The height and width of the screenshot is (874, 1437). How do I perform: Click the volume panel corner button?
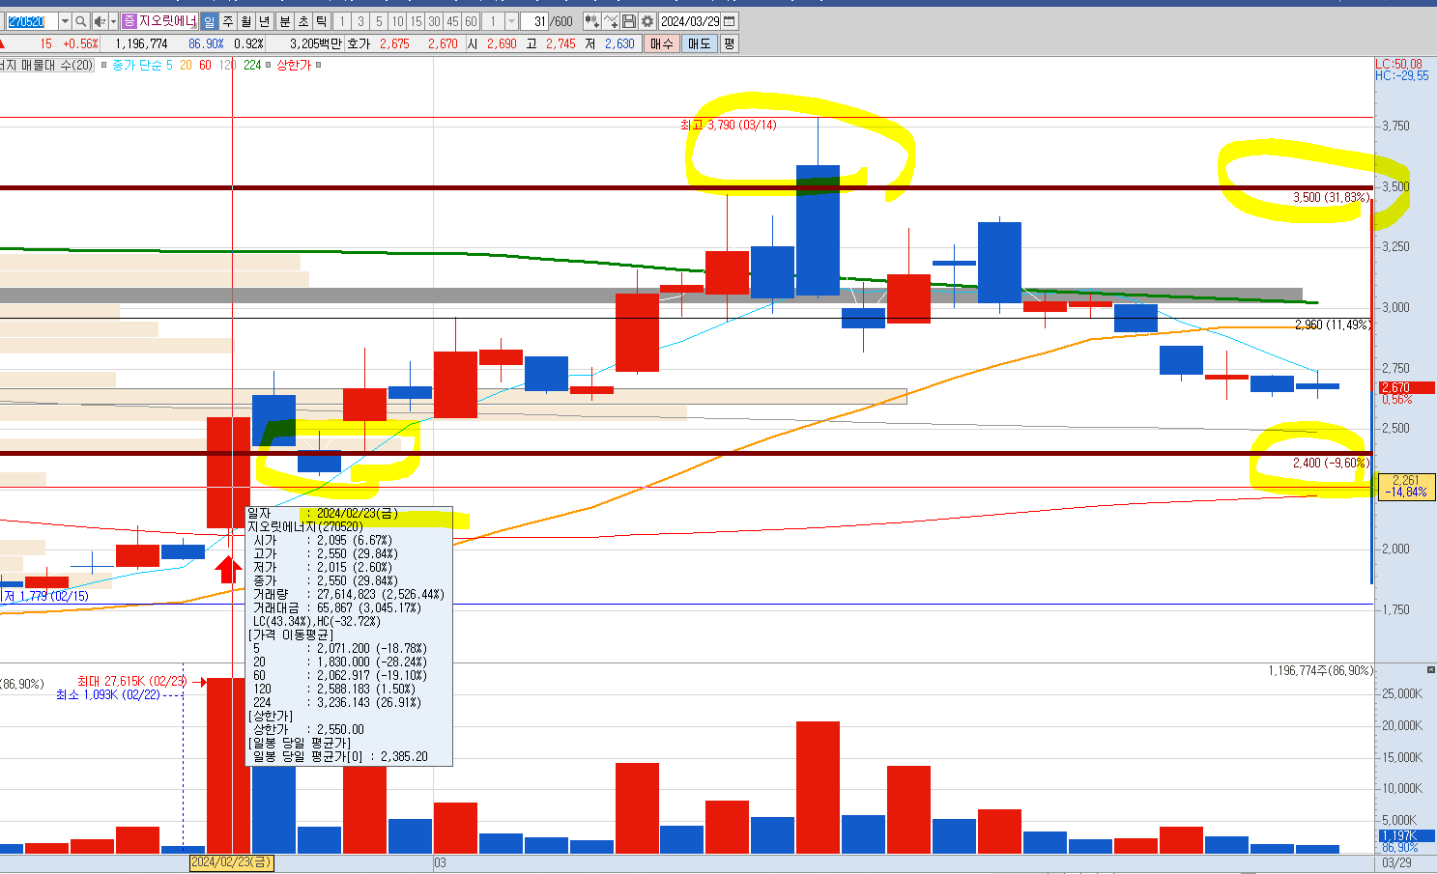[1431, 669]
